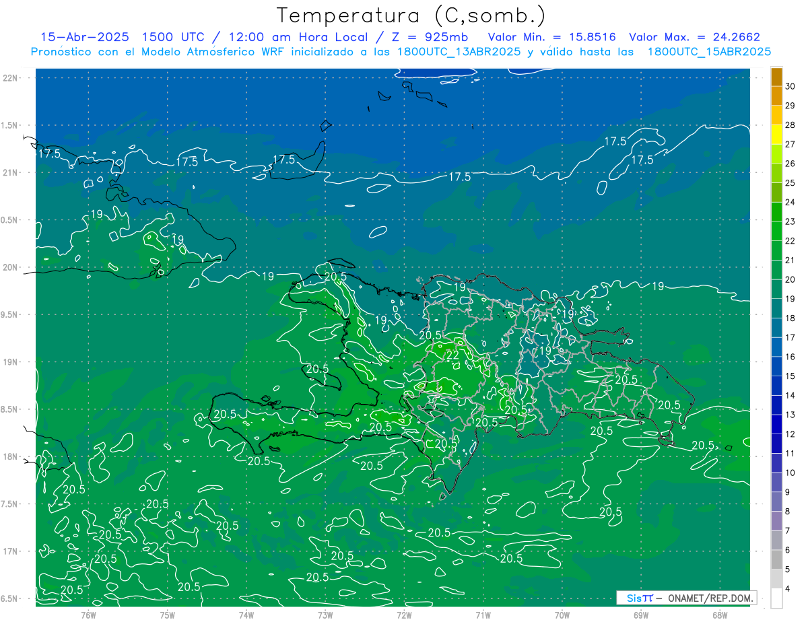Click the yellow swatch between 27 and 28
This screenshot has height=624, width=808.
[777, 135]
